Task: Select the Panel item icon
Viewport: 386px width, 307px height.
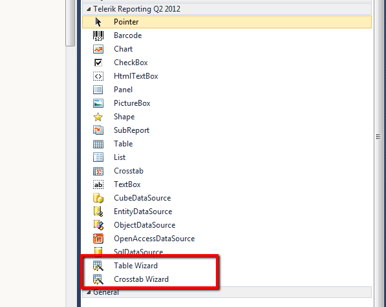Action: pos(98,90)
